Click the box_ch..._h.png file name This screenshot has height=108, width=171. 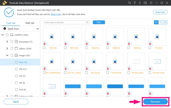(x=74, y=73)
